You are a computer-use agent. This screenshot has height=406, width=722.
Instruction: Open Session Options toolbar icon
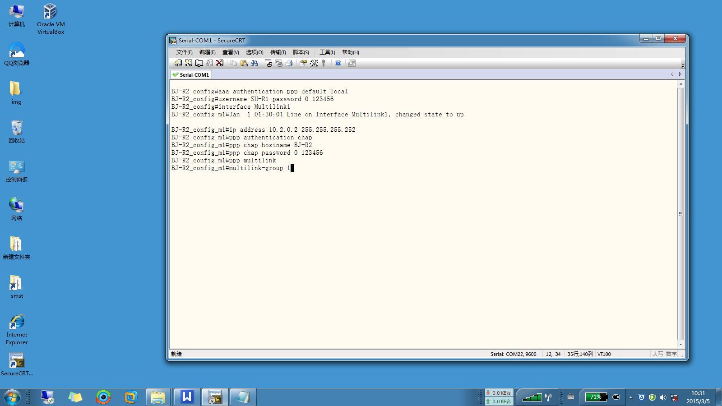coord(303,63)
